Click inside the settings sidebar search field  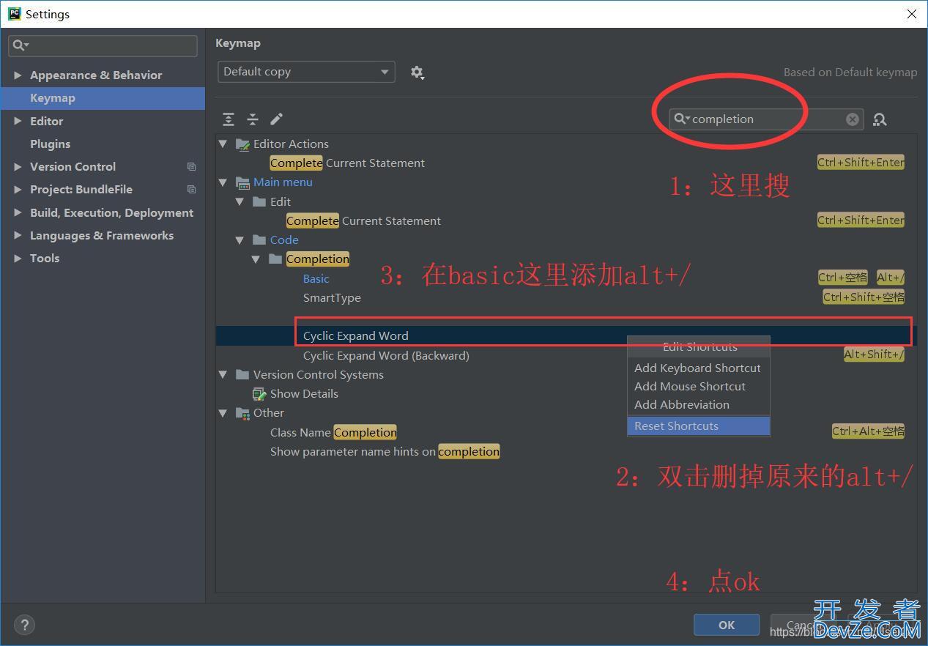103,45
